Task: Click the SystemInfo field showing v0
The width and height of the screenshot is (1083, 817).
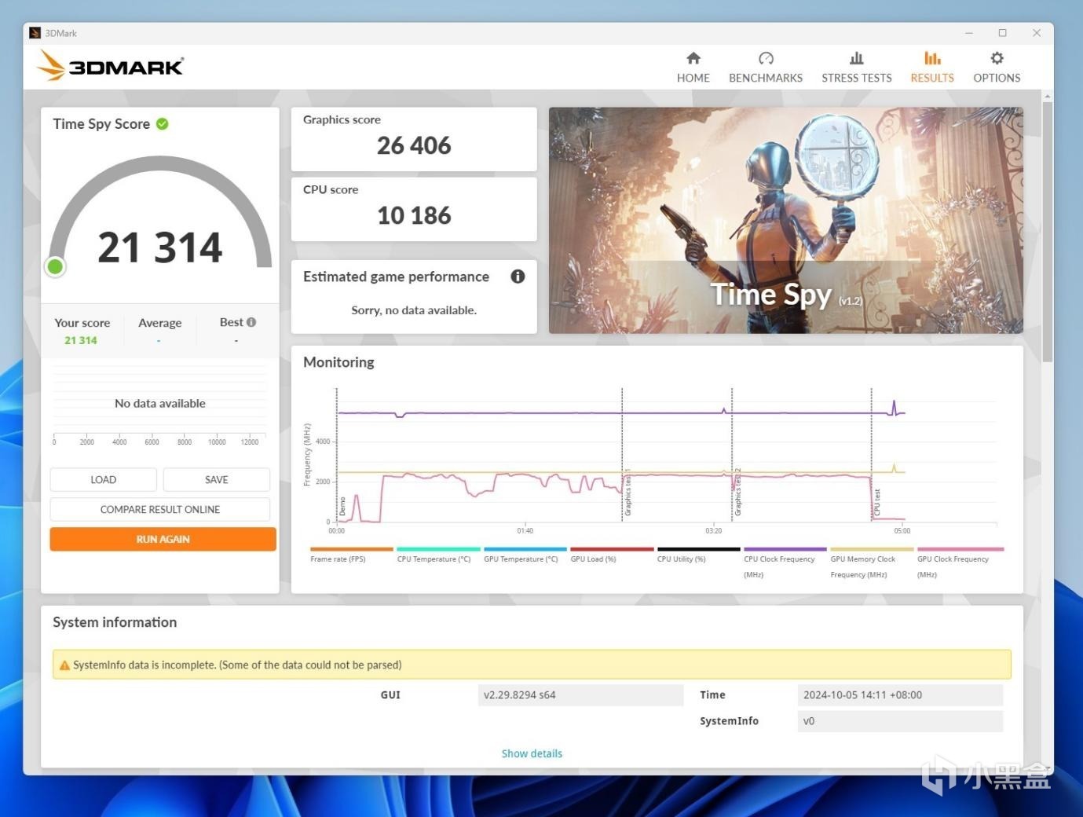Action: [900, 721]
